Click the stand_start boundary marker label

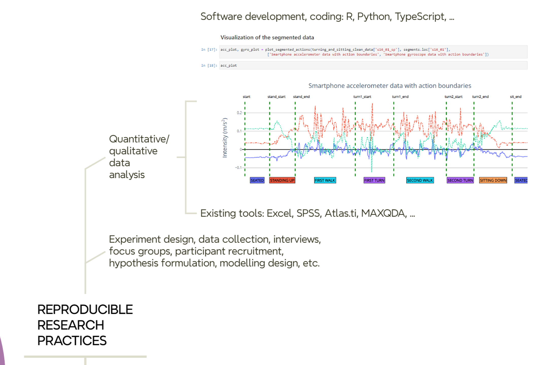click(276, 97)
